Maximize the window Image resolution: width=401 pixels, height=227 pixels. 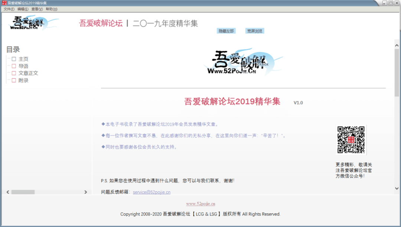(391, 3)
